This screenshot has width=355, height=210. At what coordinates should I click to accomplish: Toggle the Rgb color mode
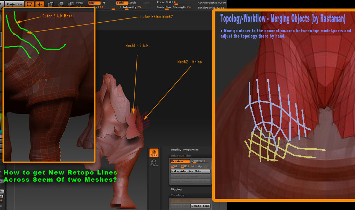(94, 3)
